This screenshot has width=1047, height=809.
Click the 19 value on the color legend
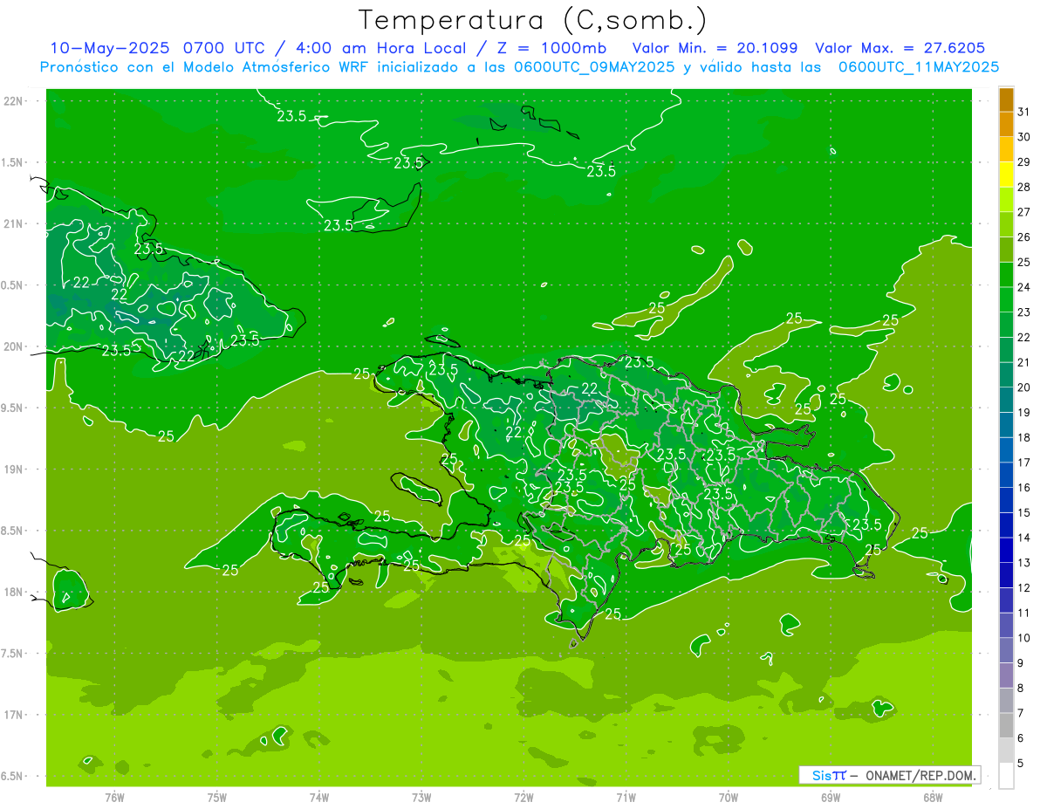click(x=1023, y=412)
